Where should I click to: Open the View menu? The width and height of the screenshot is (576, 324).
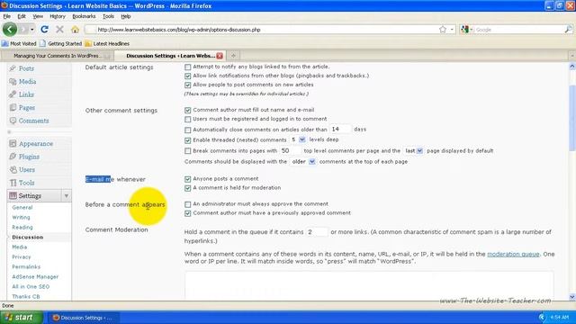coord(38,16)
